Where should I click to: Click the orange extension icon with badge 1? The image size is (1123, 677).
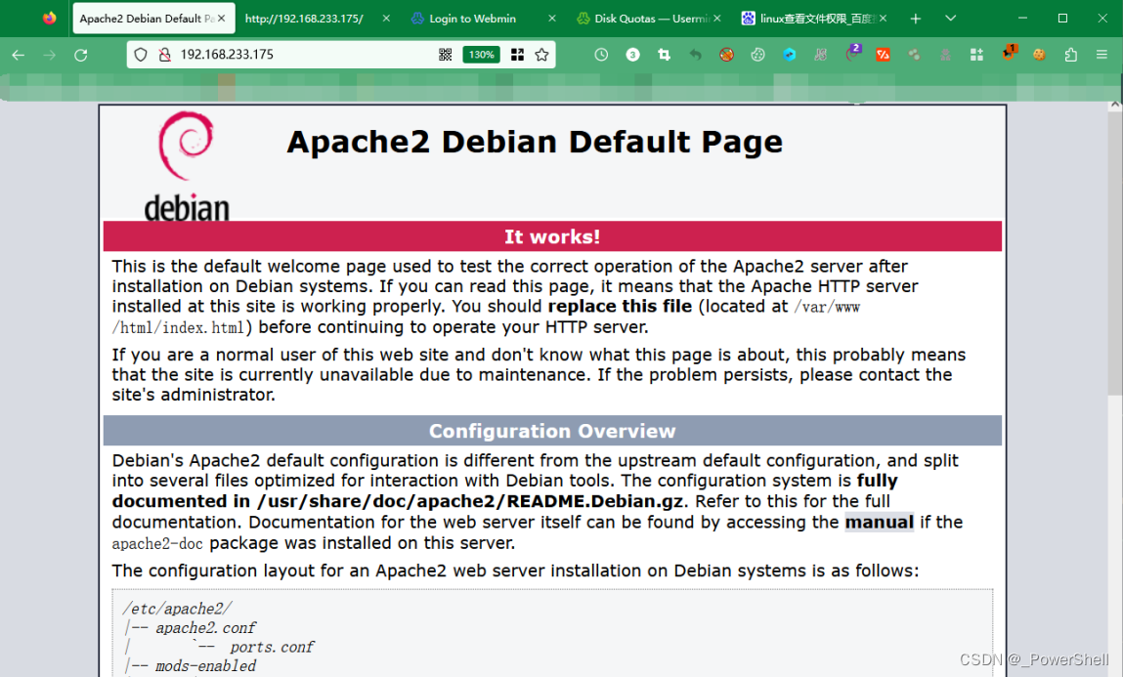1009,53
